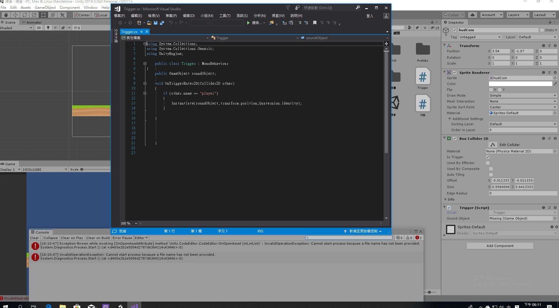Open the GameObject menu
Screen dimensions: 559x308
[x=45, y=8]
